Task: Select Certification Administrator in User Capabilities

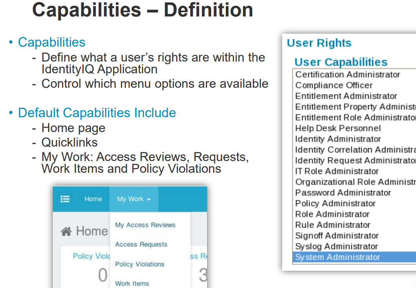Action: [354, 75]
